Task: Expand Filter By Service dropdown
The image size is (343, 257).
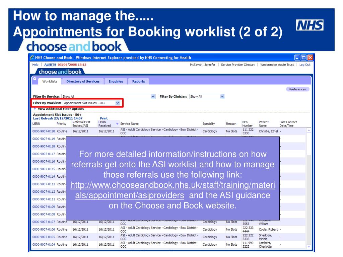Action: pos(153,96)
